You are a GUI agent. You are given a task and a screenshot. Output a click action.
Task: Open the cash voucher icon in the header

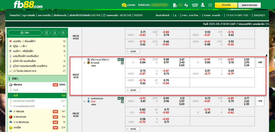195,5
